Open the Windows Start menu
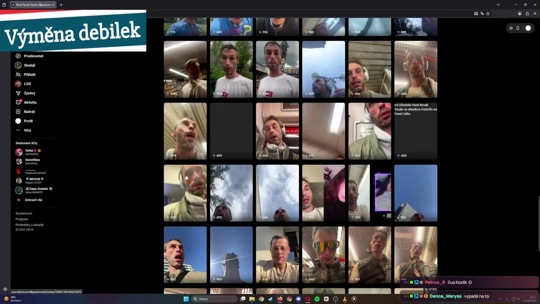The image size is (540, 304). [186, 299]
